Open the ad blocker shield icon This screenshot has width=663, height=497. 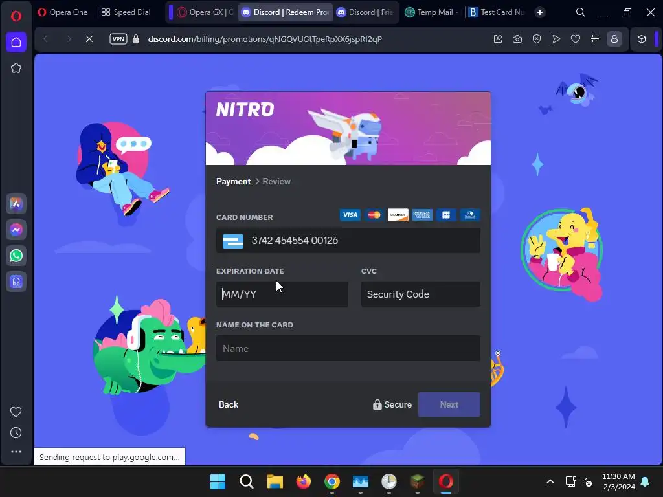[537, 39]
